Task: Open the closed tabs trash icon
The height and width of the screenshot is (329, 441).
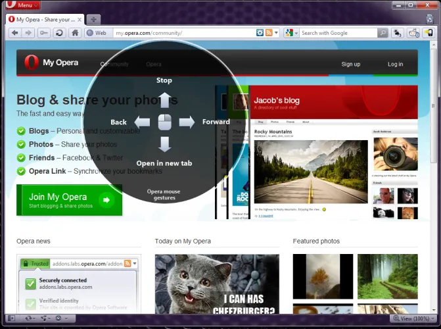Action: coord(429,20)
